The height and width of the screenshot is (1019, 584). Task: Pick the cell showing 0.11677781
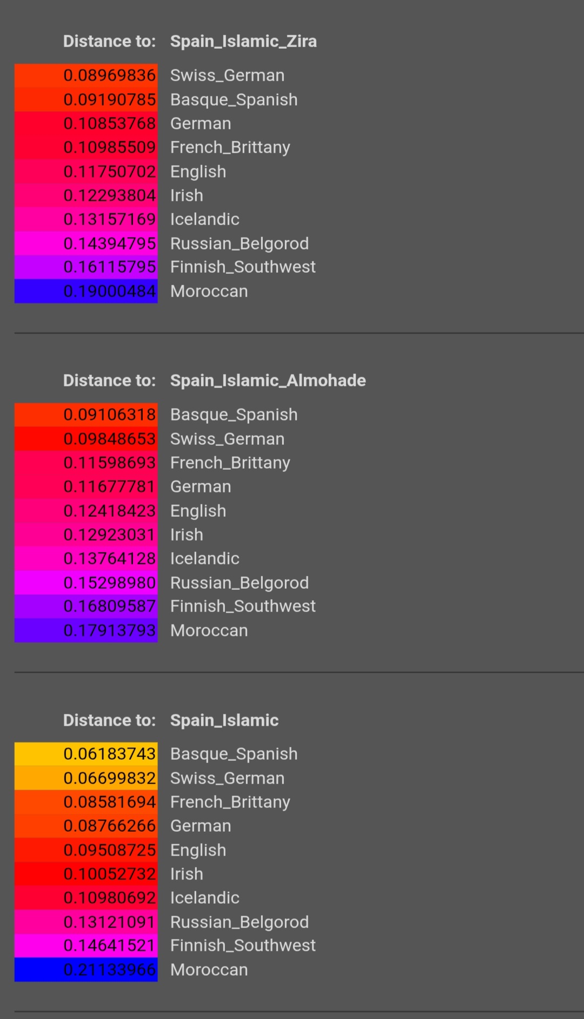coord(86,487)
